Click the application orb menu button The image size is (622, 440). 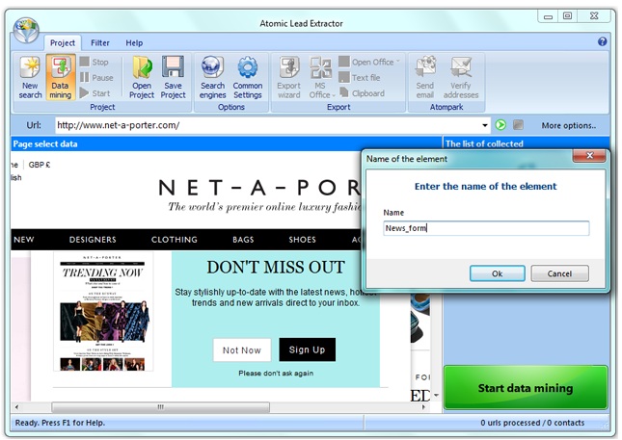(26, 30)
